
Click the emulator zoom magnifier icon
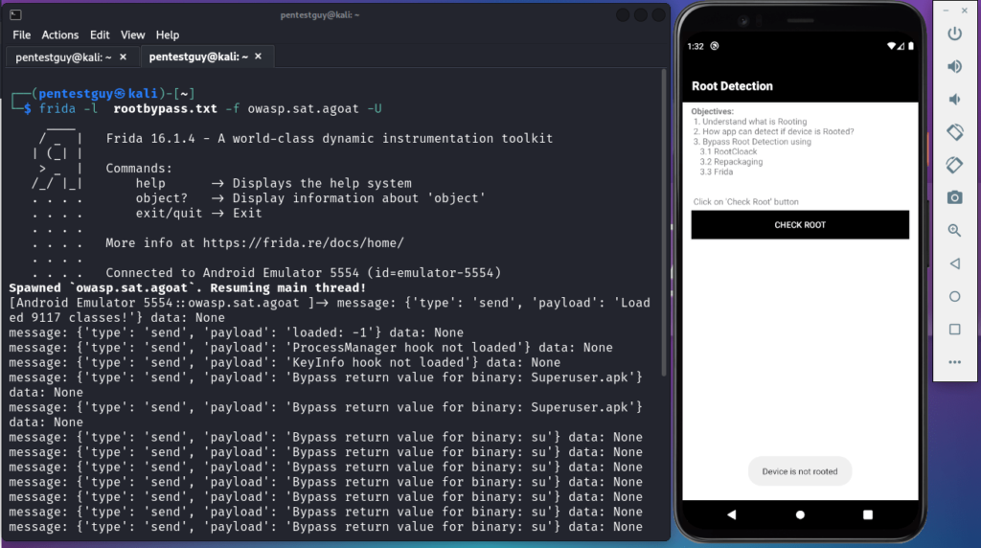pyautogui.click(x=954, y=231)
